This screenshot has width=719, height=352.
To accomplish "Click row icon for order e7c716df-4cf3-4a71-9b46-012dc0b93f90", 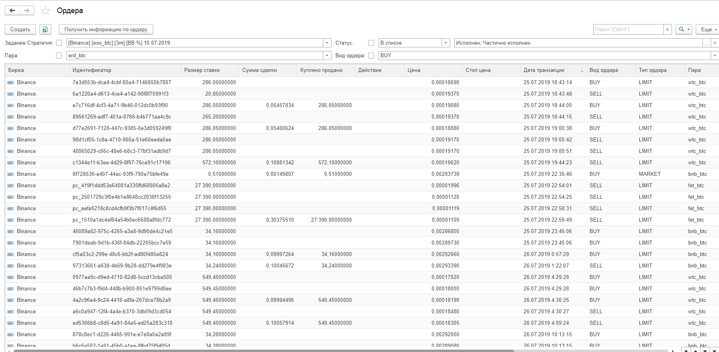I will pyautogui.click(x=11, y=105).
